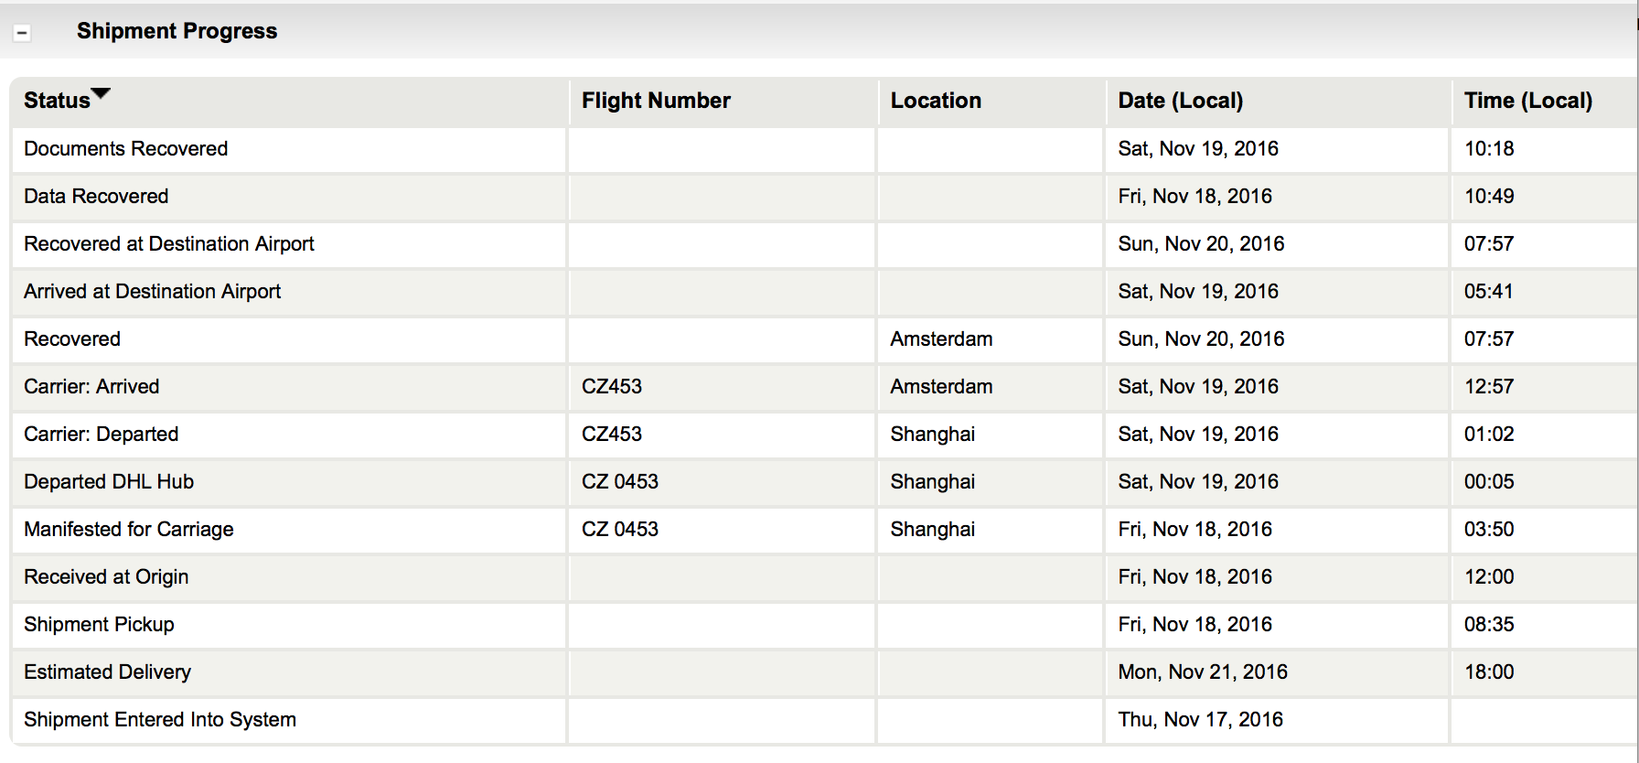The width and height of the screenshot is (1639, 763).
Task: Click CZ453 flight number in Carrier: Arrived row
Action: (612, 387)
